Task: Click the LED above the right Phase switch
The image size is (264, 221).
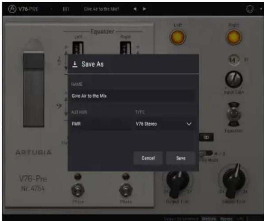Action: pos(126,177)
